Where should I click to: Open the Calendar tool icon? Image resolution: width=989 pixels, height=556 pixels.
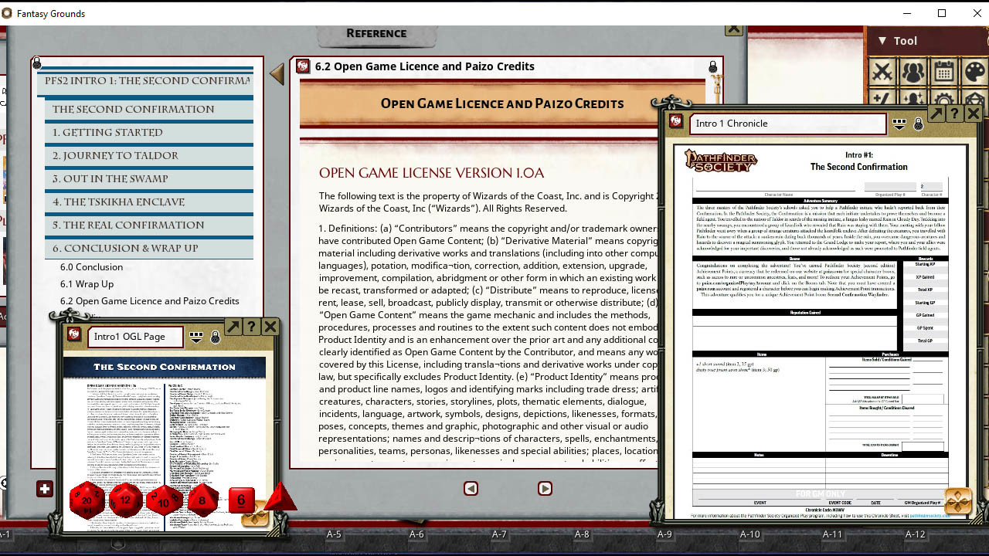click(x=943, y=73)
